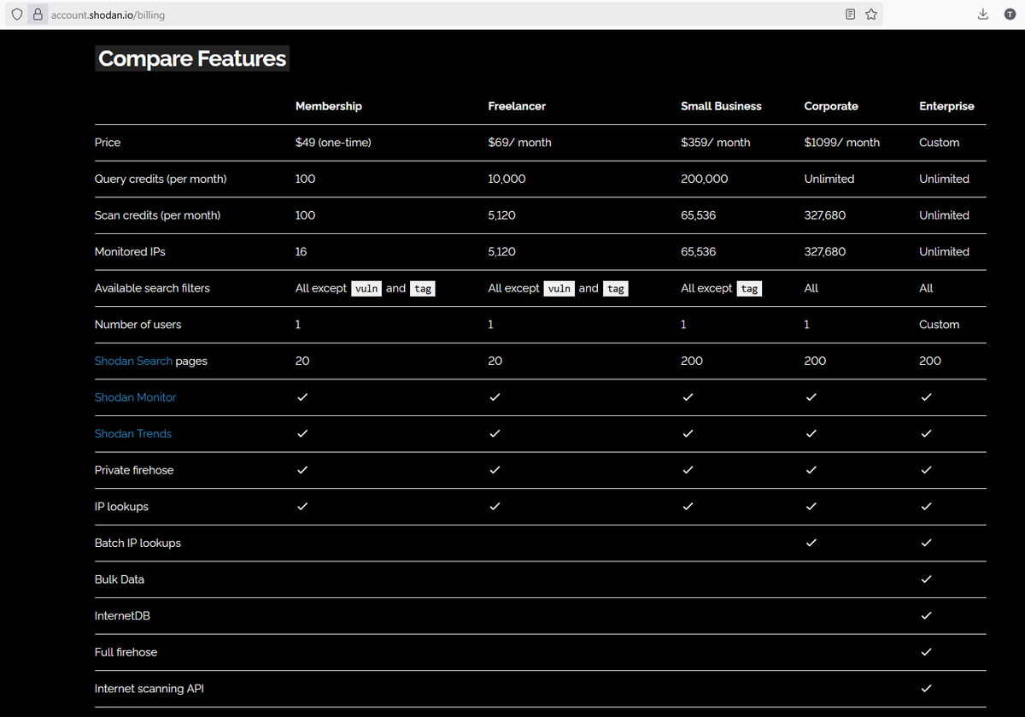The width and height of the screenshot is (1025, 717).
Task: Click the site security padlock icon
Action: click(x=38, y=15)
